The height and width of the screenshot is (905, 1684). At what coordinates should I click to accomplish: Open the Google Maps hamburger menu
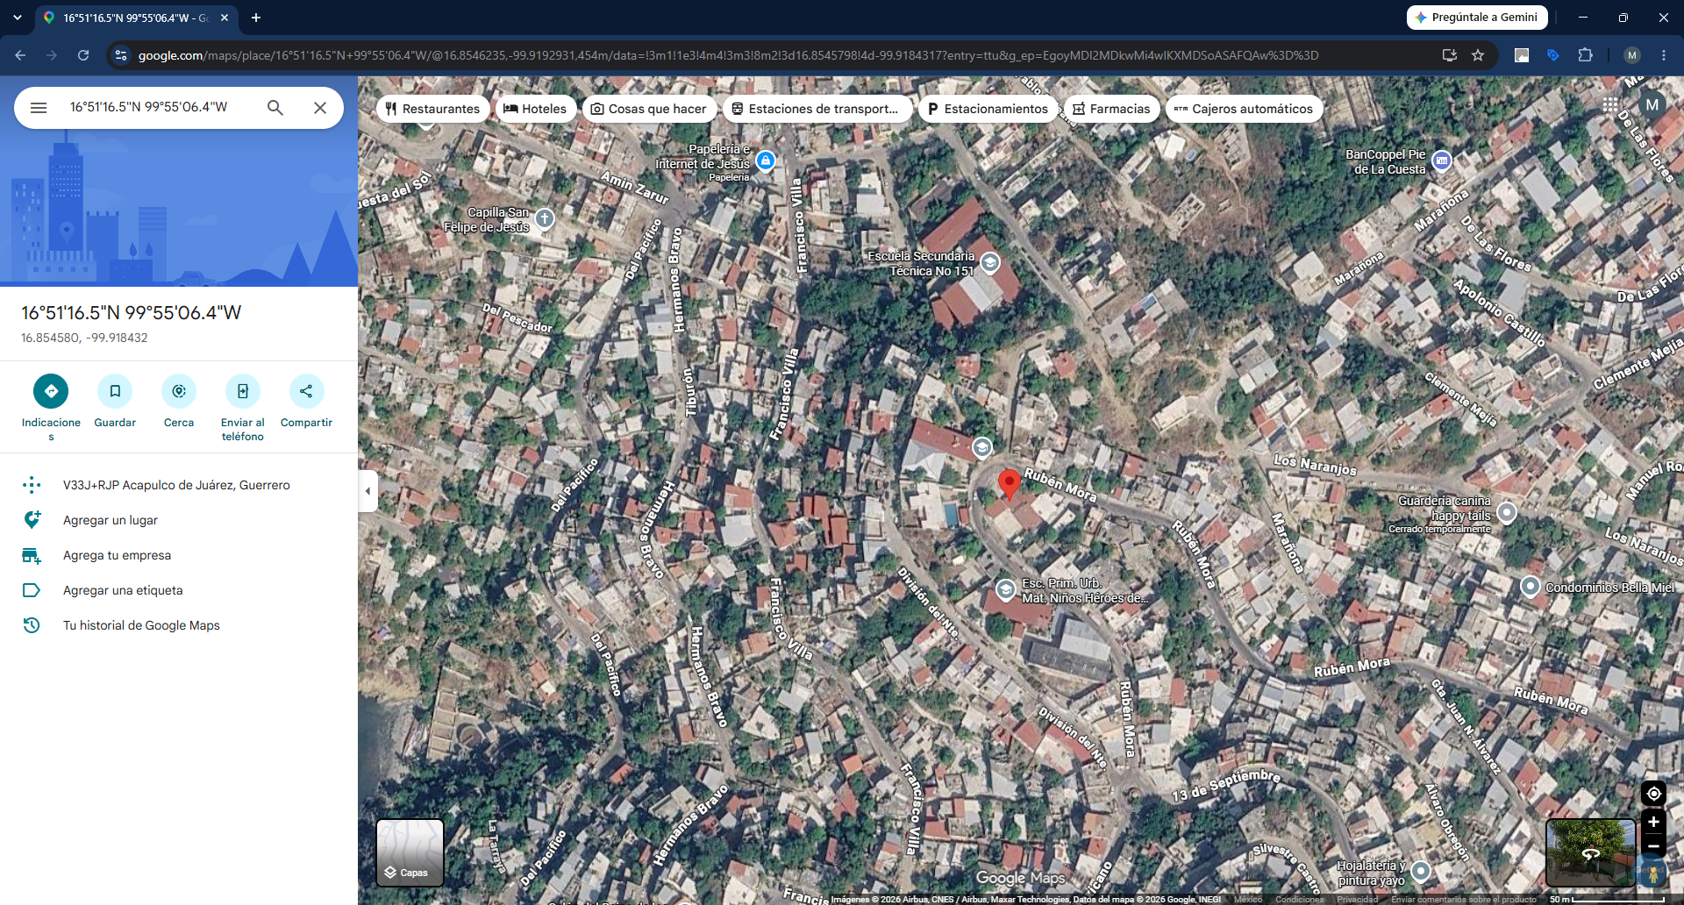(39, 108)
